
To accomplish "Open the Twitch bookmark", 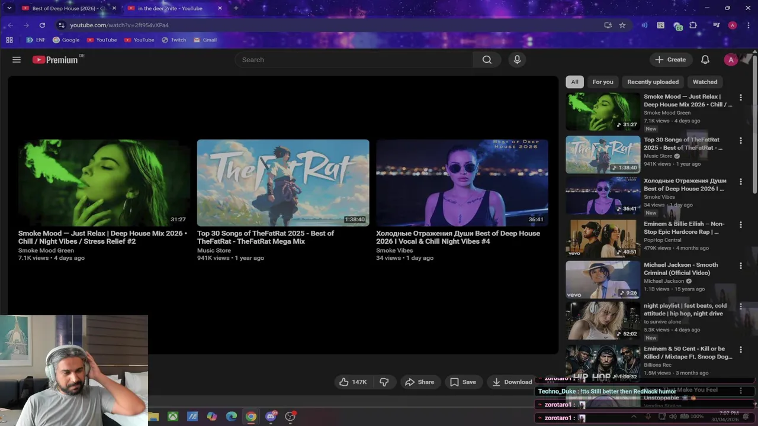I will [x=174, y=40].
